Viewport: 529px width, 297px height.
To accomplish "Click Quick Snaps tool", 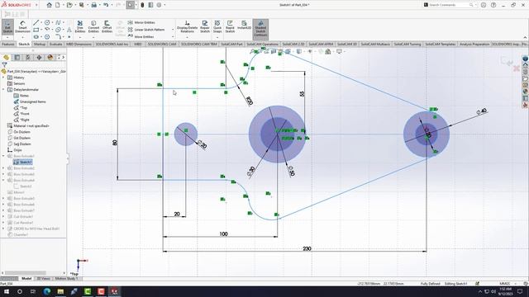I will [217, 26].
